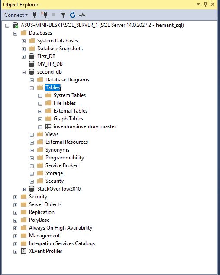Expand the StackOverflow2010 database node
Image resolution: width=220 pixels, height=275 pixels.
pos(23,190)
